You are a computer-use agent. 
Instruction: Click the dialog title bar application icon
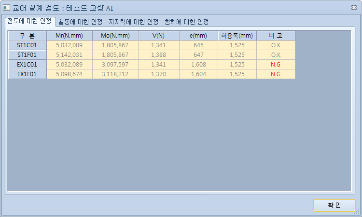(6, 8)
